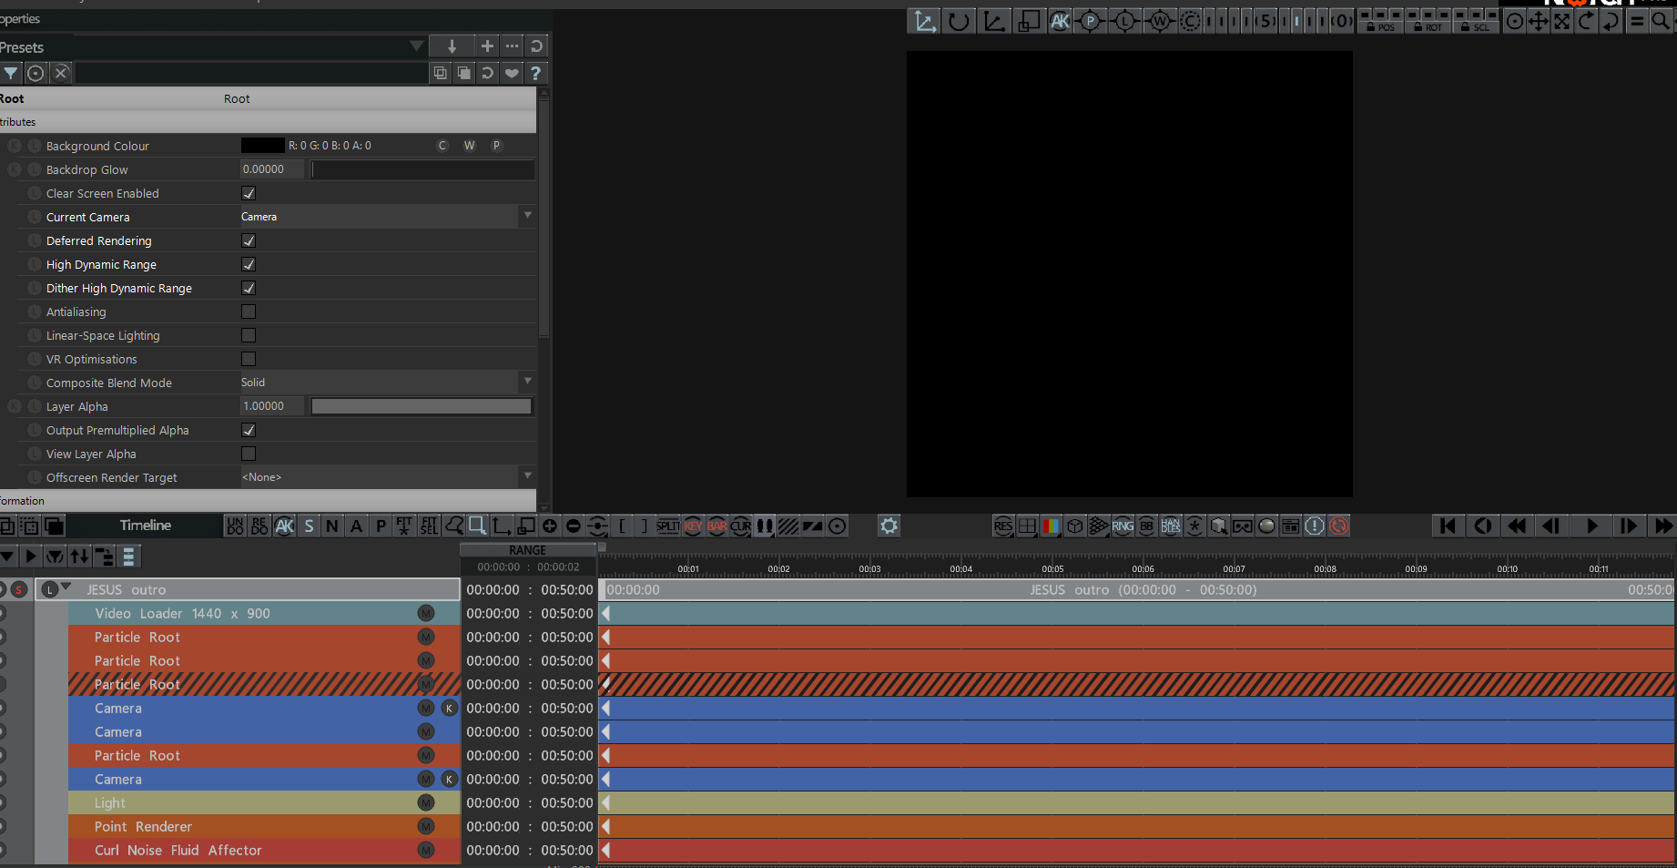Click the right-triangle expand icon above layer list
The height and width of the screenshot is (868, 1677).
point(31,556)
